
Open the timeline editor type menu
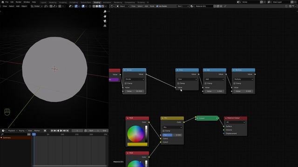click(x=4, y=131)
